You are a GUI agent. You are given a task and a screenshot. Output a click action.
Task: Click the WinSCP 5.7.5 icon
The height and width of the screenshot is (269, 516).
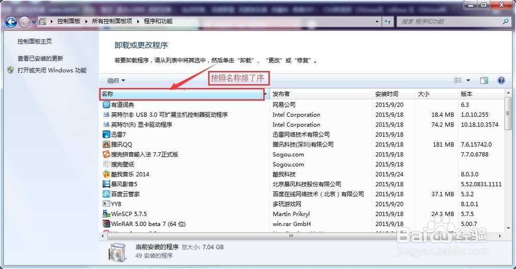point(106,214)
